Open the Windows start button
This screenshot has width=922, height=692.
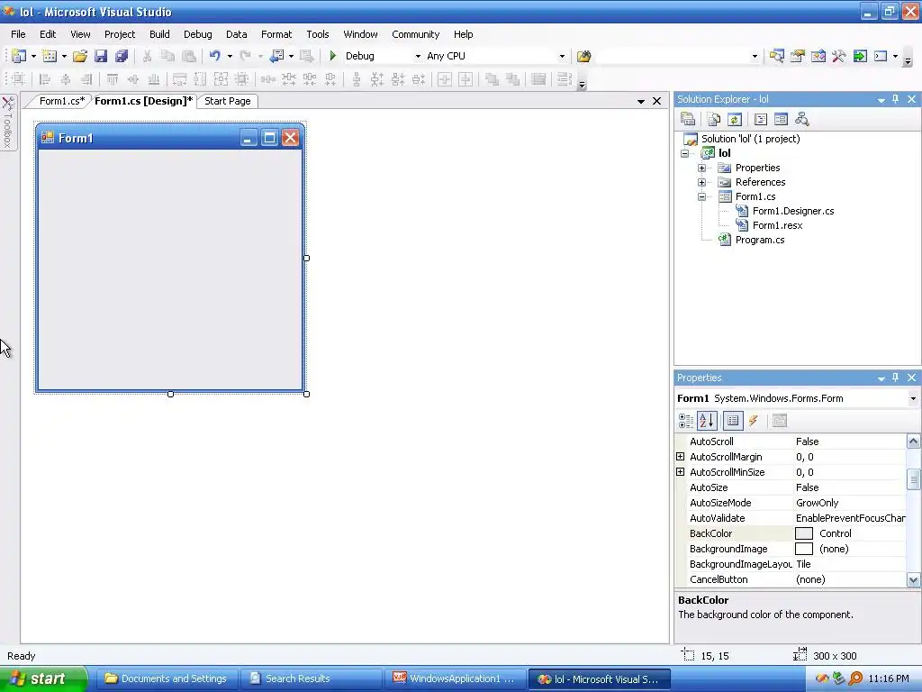43,678
